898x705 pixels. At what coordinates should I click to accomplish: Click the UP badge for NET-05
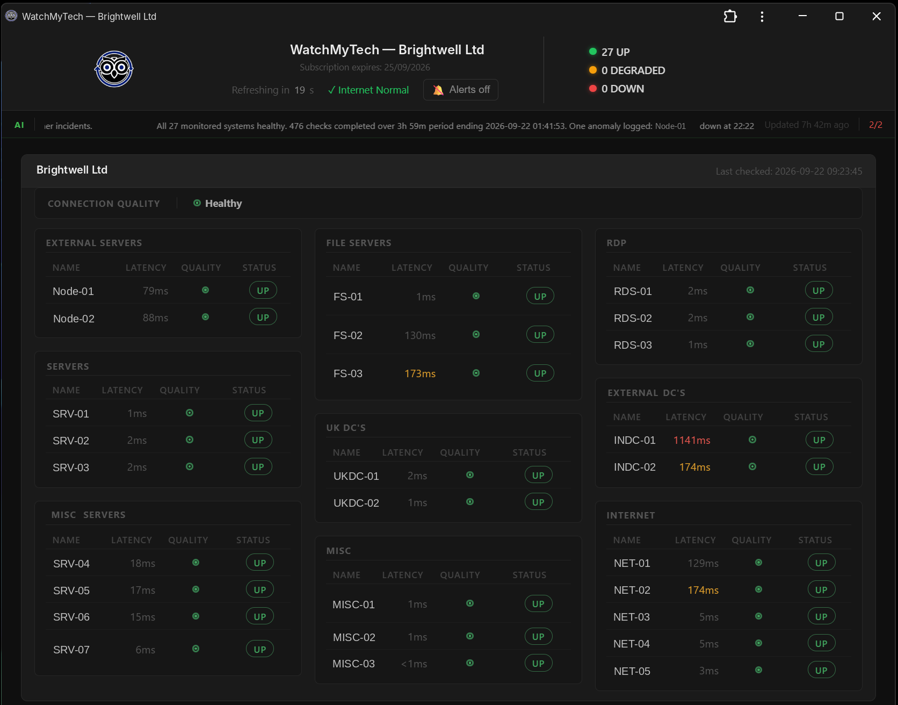coord(822,670)
